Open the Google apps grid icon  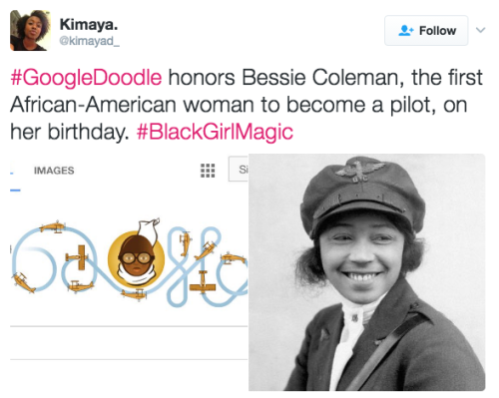(208, 171)
